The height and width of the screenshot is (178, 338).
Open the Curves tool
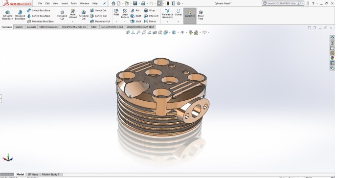tap(178, 12)
